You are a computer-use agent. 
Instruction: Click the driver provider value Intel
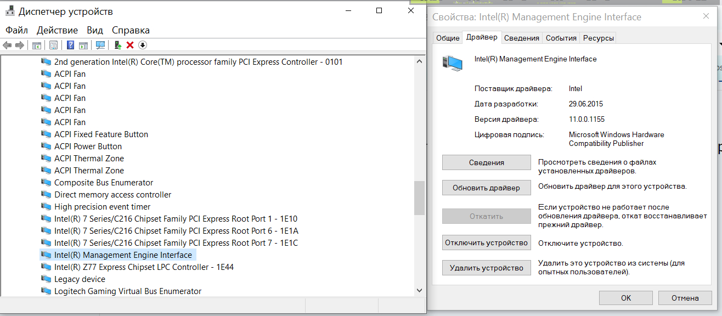[576, 88]
